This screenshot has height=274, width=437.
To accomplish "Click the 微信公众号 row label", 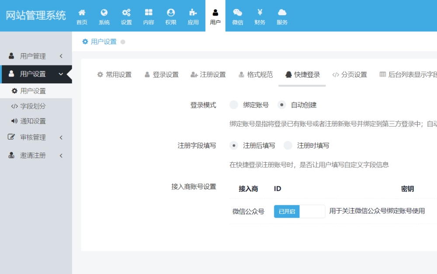I will [248, 212].
